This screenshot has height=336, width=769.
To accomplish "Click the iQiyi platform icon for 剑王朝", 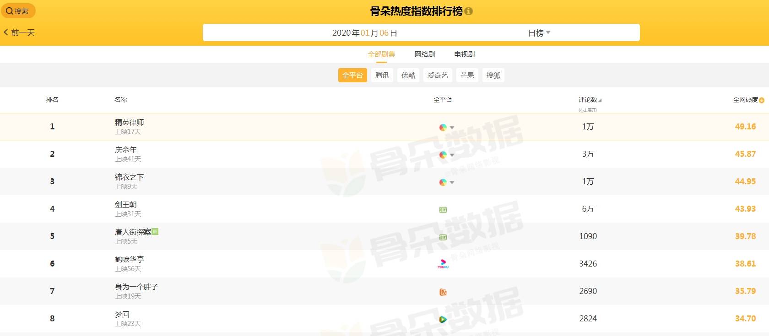I will tap(443, 210).
